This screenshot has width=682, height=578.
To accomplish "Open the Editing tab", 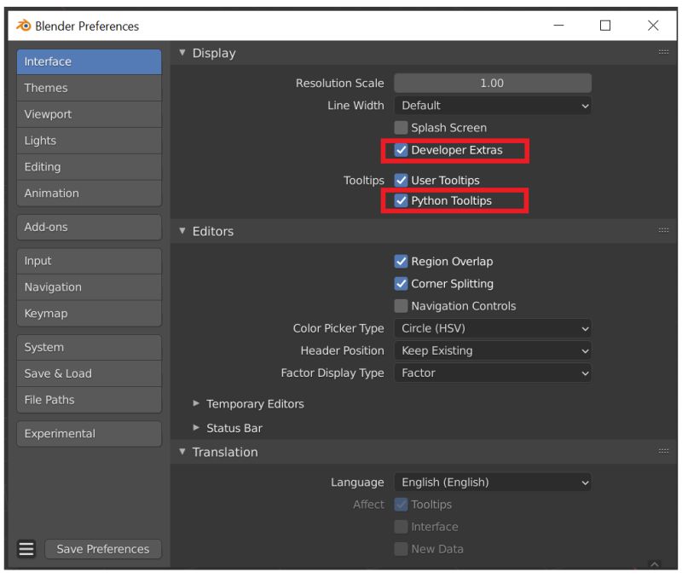I will [x=90, y=167].
